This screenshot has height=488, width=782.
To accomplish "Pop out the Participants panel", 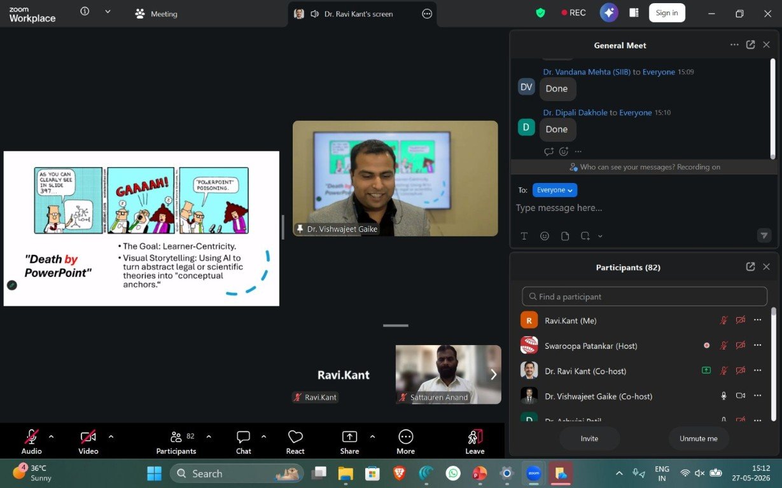I will (x=750, y=267).
